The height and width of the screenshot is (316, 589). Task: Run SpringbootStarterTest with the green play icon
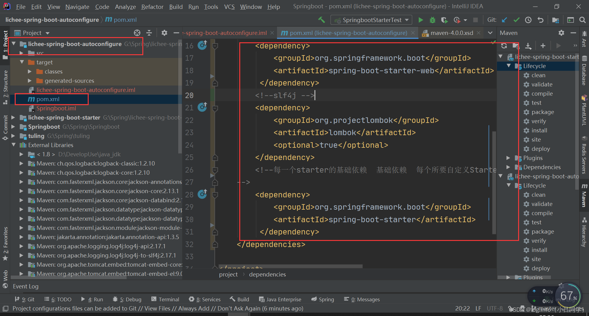tap(421, 20)
